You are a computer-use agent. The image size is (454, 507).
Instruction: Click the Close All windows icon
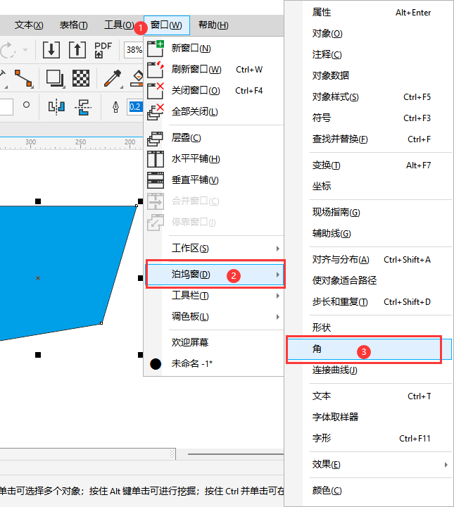[x=156, y=112]
